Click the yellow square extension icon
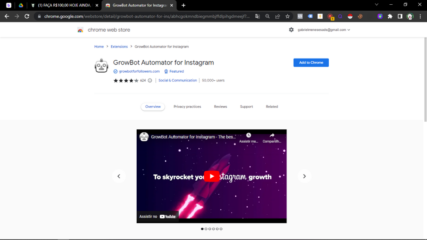427x240 pixels. (x=320, y=16)
